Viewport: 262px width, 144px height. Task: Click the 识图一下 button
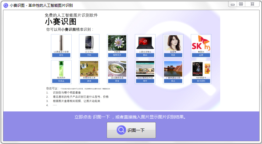tap(131, 130)
